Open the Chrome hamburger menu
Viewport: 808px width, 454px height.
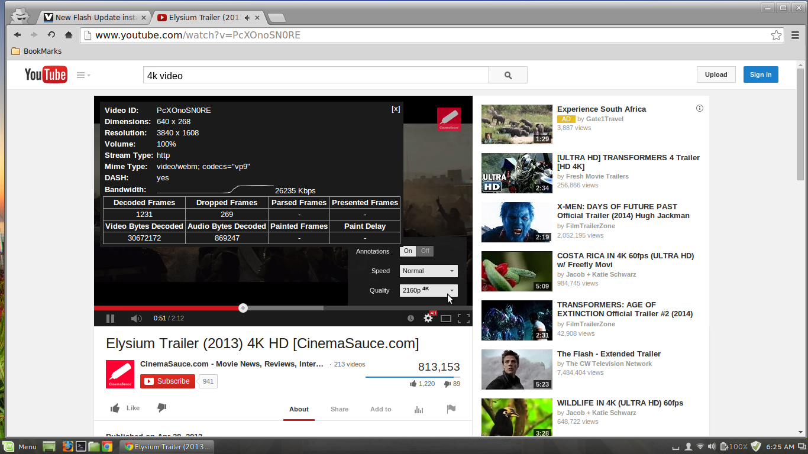tap(796, 35)
